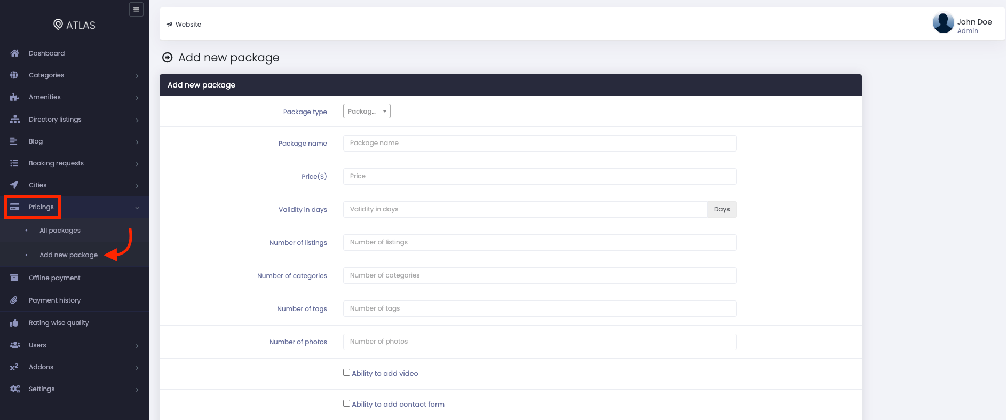Focus the Validity in days input field

pyautogui.click(x=525, y=209)
